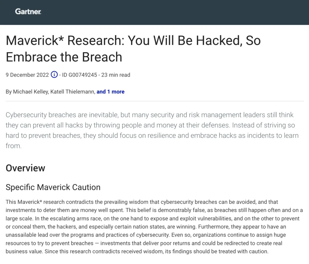Screen dimensions: 309x264
Task: Click the 9 December 2022 publication date
Action: [x=27, y=75]
